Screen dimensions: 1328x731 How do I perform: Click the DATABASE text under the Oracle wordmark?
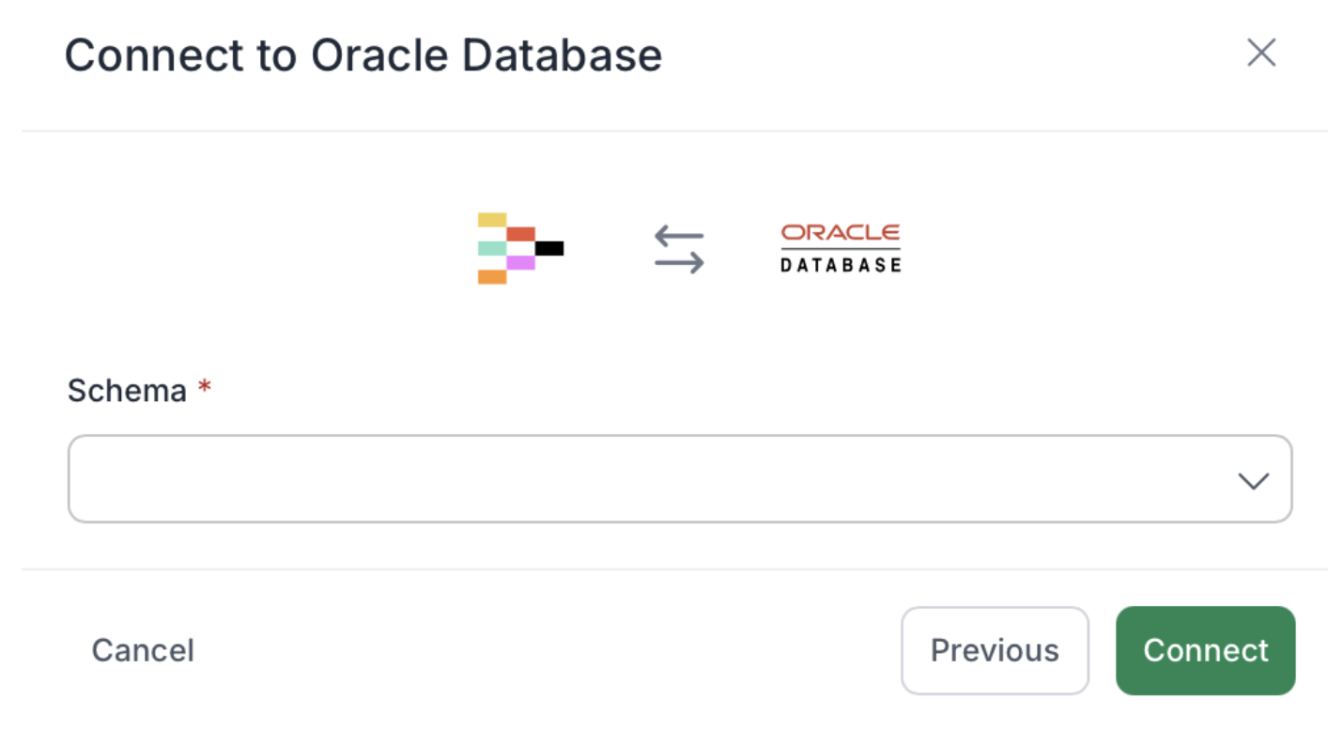click(x=841, y=265)
